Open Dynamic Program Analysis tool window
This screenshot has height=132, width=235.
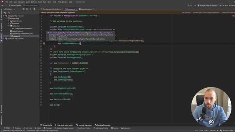coord(64,128)
